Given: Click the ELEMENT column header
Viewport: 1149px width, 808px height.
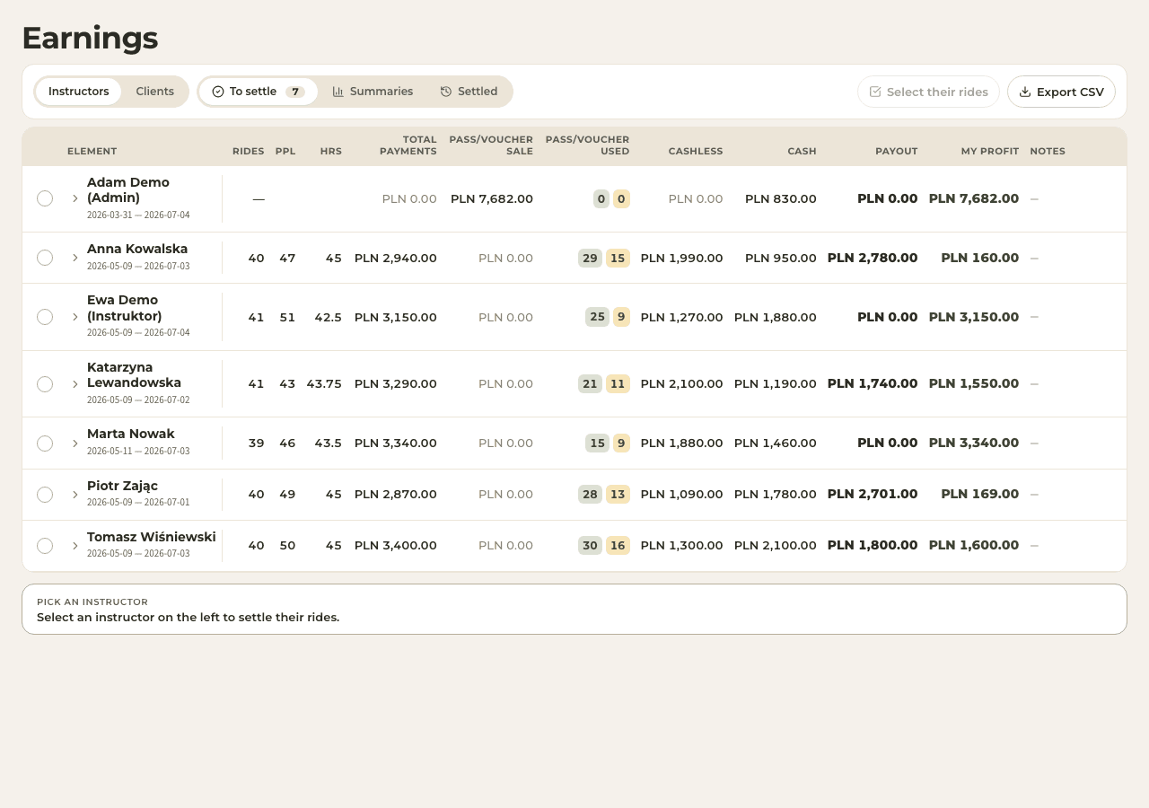Looking at the screenshot, I should 92,152.
